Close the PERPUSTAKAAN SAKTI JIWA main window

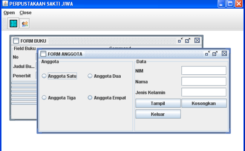pyautogui.click(x=239, y=4)
